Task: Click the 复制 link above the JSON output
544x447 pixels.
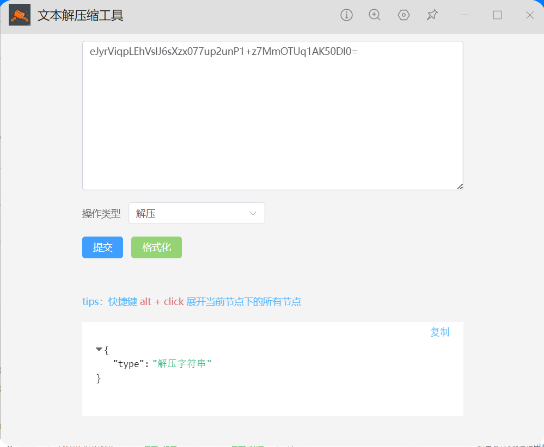Action: [x=439, y=332]
